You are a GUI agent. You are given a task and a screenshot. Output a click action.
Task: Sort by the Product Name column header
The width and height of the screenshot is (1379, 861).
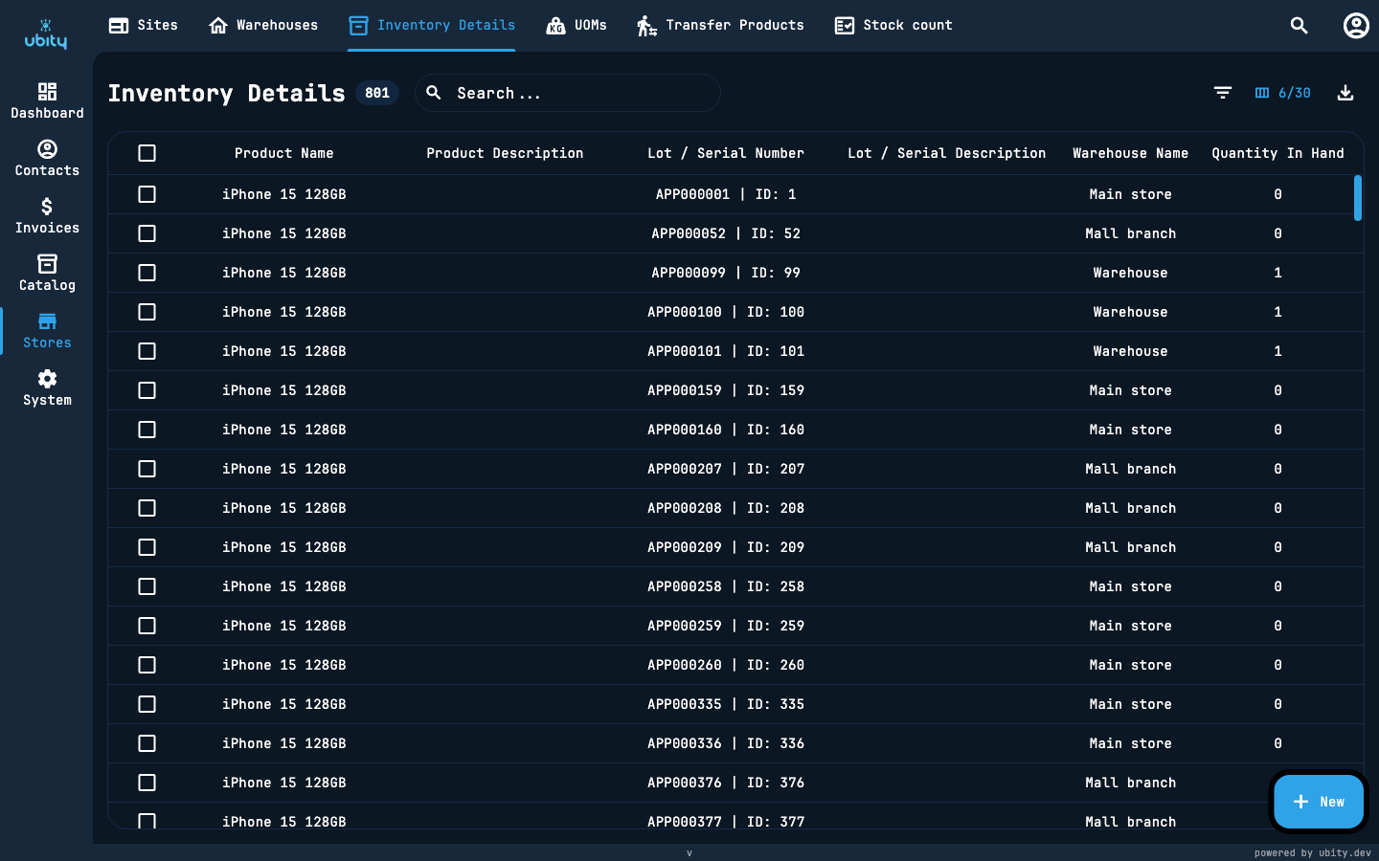(x=284, y=153)
